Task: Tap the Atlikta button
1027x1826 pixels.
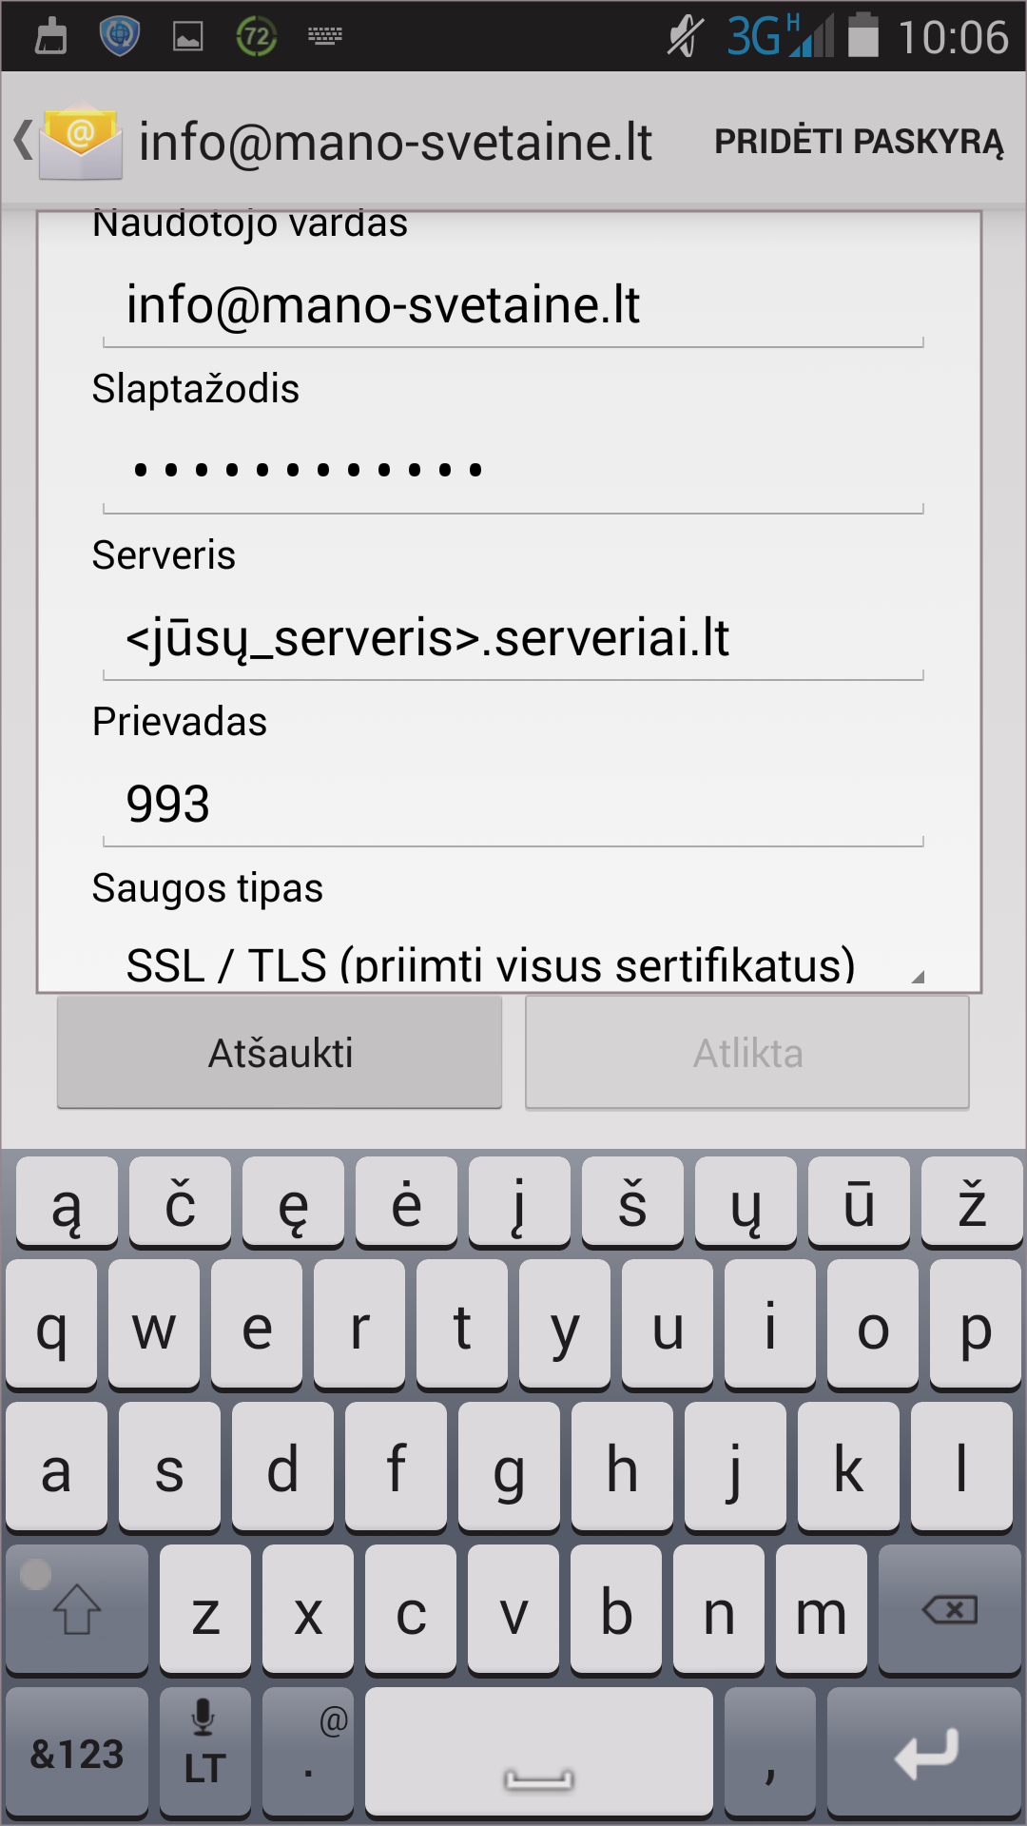Action: click(747, 1053)
